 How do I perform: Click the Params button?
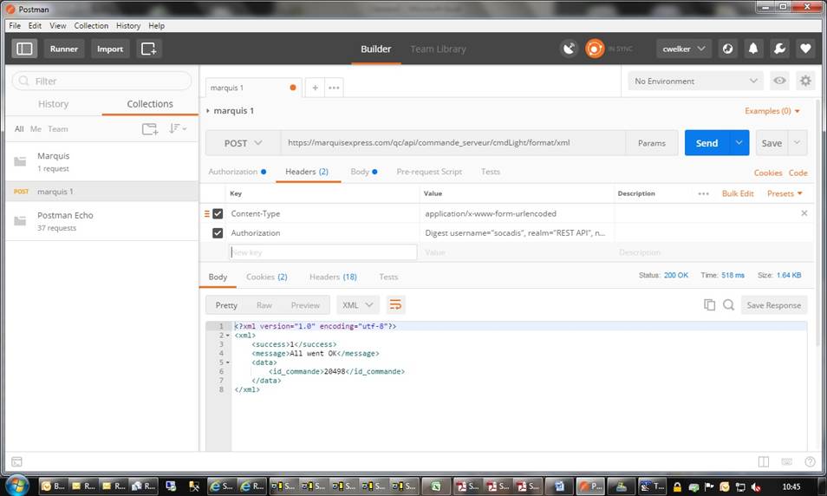(651, 143)
